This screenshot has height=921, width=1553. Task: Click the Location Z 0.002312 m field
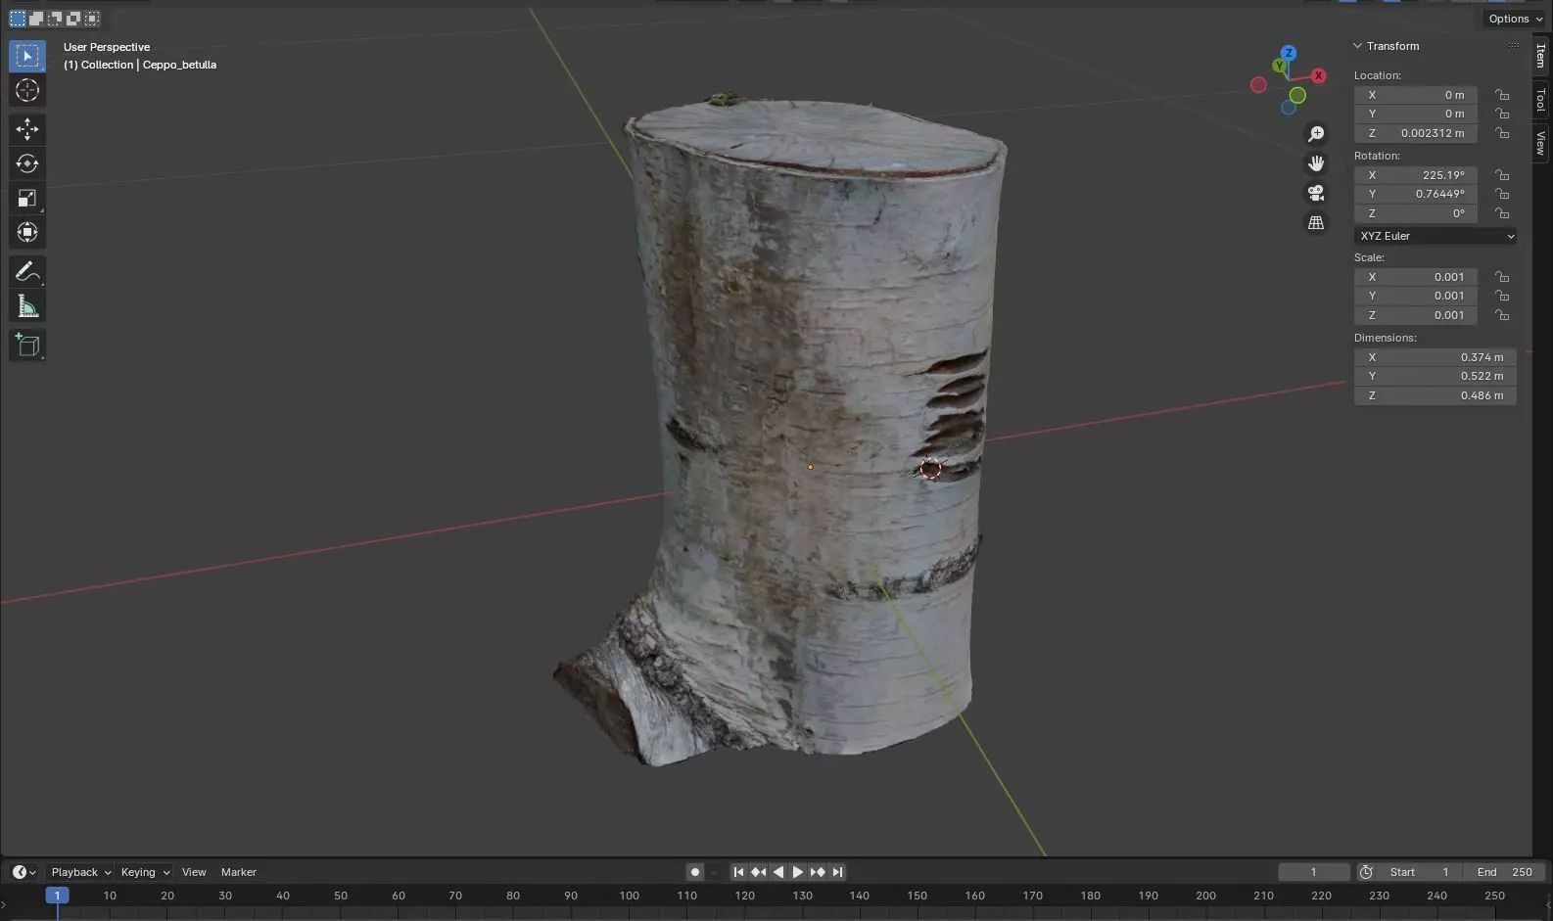(x=1416, y=133)
